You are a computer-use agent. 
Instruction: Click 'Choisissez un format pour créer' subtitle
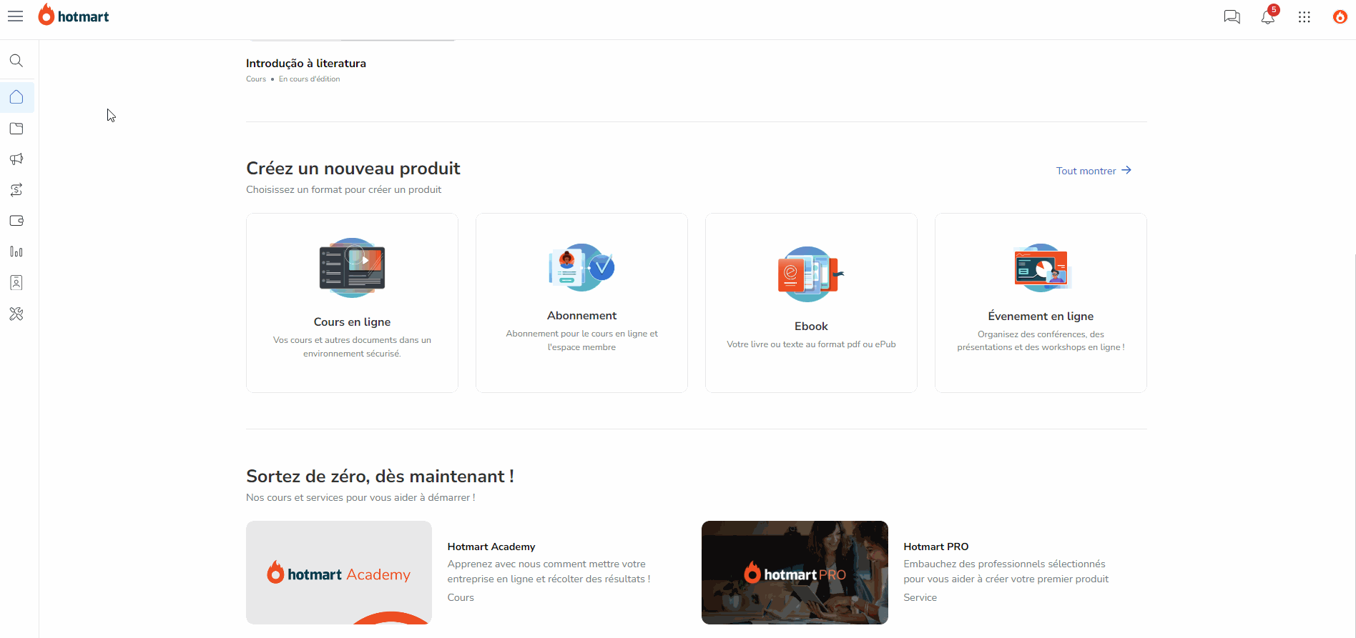(344, 190)
